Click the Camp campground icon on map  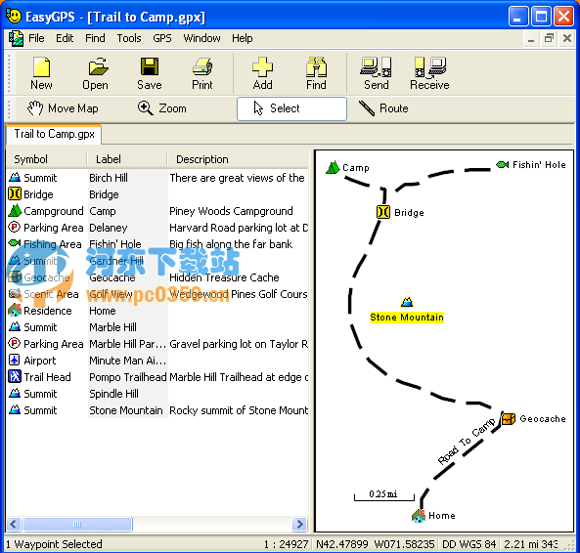click(333, 167)
